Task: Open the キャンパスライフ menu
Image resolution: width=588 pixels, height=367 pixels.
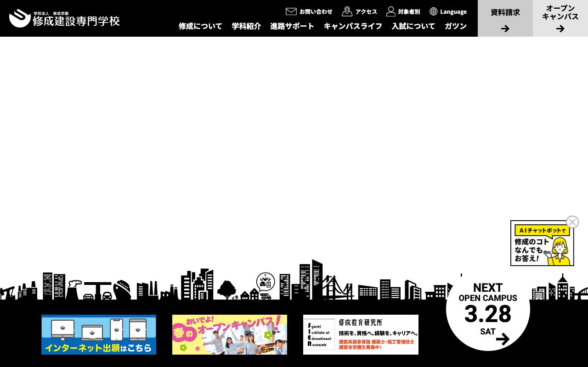Action: coord(352,26)
